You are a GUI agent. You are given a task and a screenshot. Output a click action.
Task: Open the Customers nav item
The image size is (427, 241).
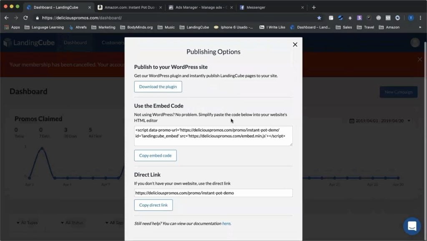pos(113,43)
